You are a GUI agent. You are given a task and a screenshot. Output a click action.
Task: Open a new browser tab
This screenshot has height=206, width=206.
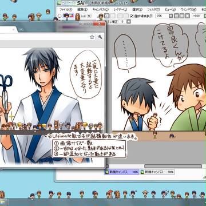pyautogui.click(x=21, y=30)
